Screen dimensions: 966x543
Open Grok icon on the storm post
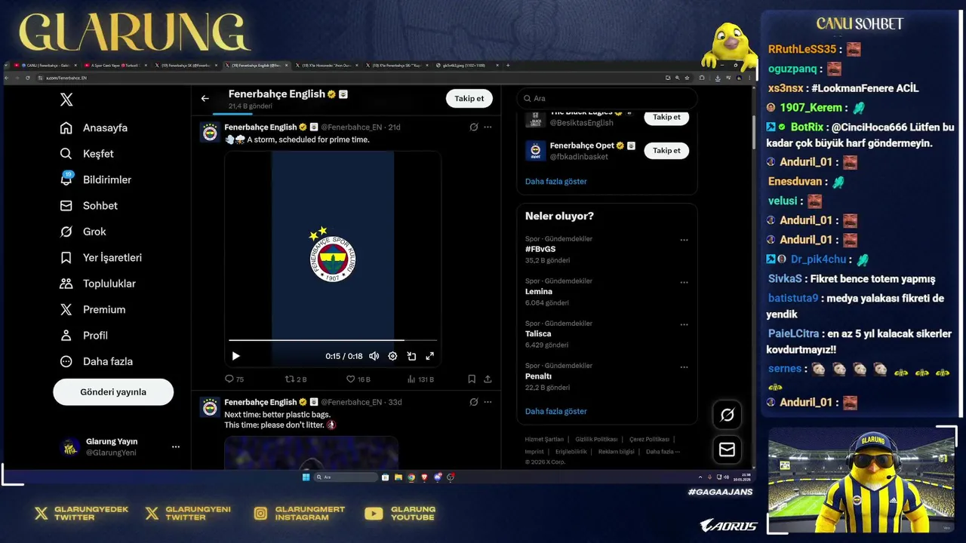473,127
